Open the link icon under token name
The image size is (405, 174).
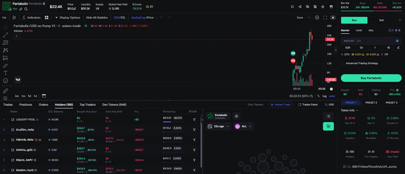pyautogui.click(x=21, y=9)
